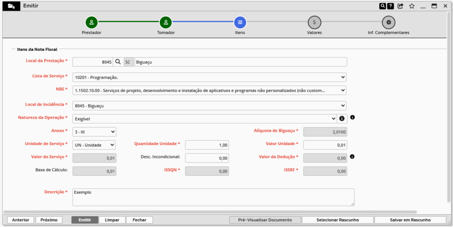
Task: Jump to the Valores step
Action: 314,22
